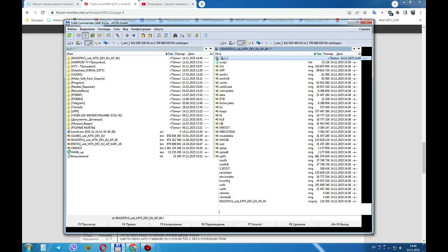Select the [Torrent] folder in left panel
Screen dimensions: 448x252
[x=77, y=107]
